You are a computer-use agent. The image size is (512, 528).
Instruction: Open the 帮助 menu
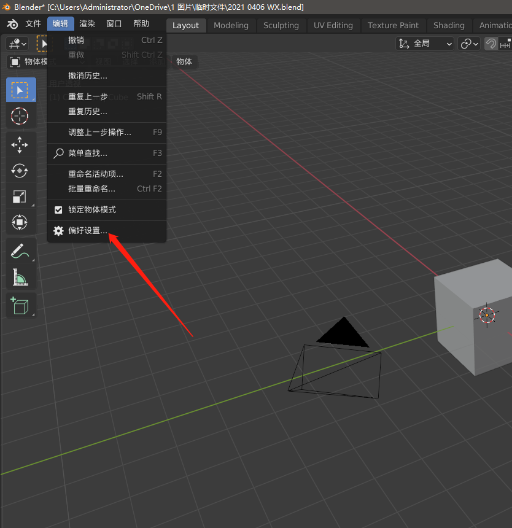[x=141, y=24]
